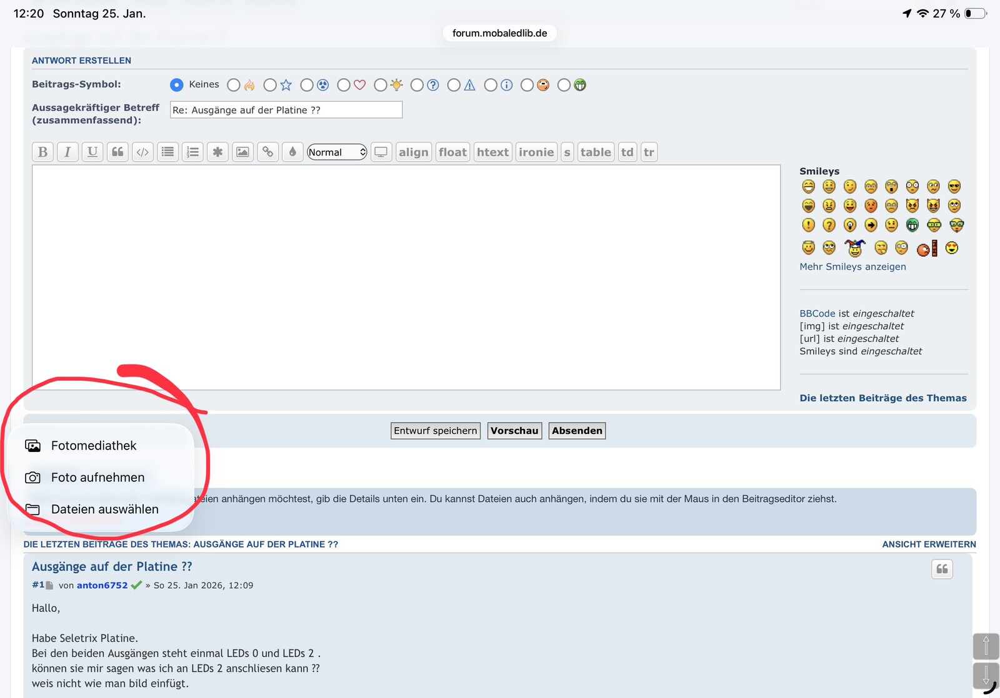Choose 'Fotomediathek' from popup menu
This screenshot has height=698, width=1000.
pyautogui.click(x=94, y=446)
